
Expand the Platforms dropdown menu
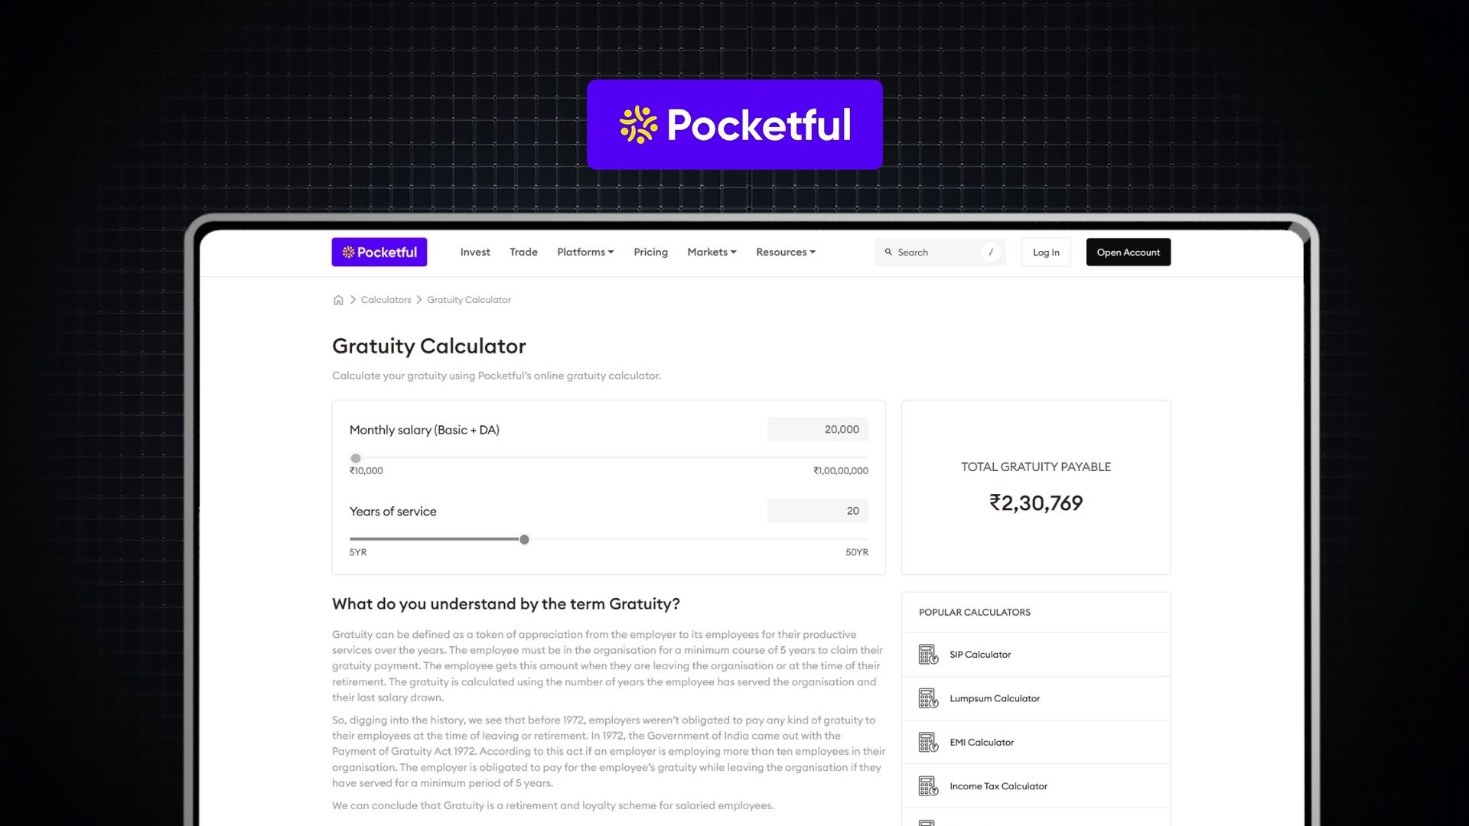click(x=585, y=252)
